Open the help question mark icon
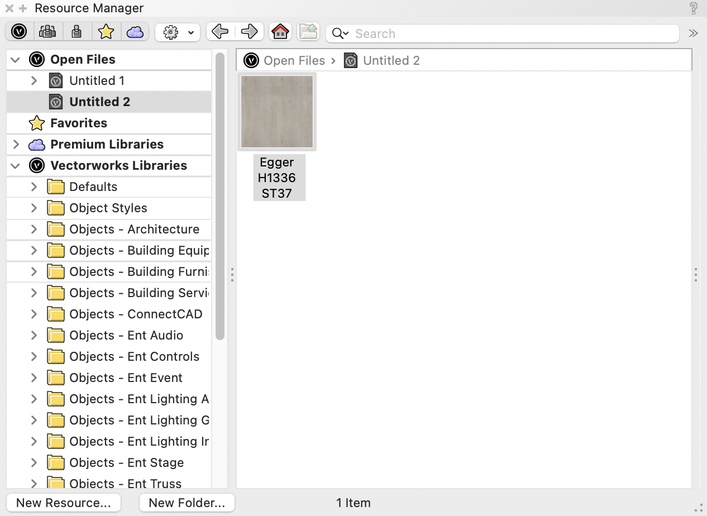The width and height of the screenshot is (707, 516). click(694, 8)
